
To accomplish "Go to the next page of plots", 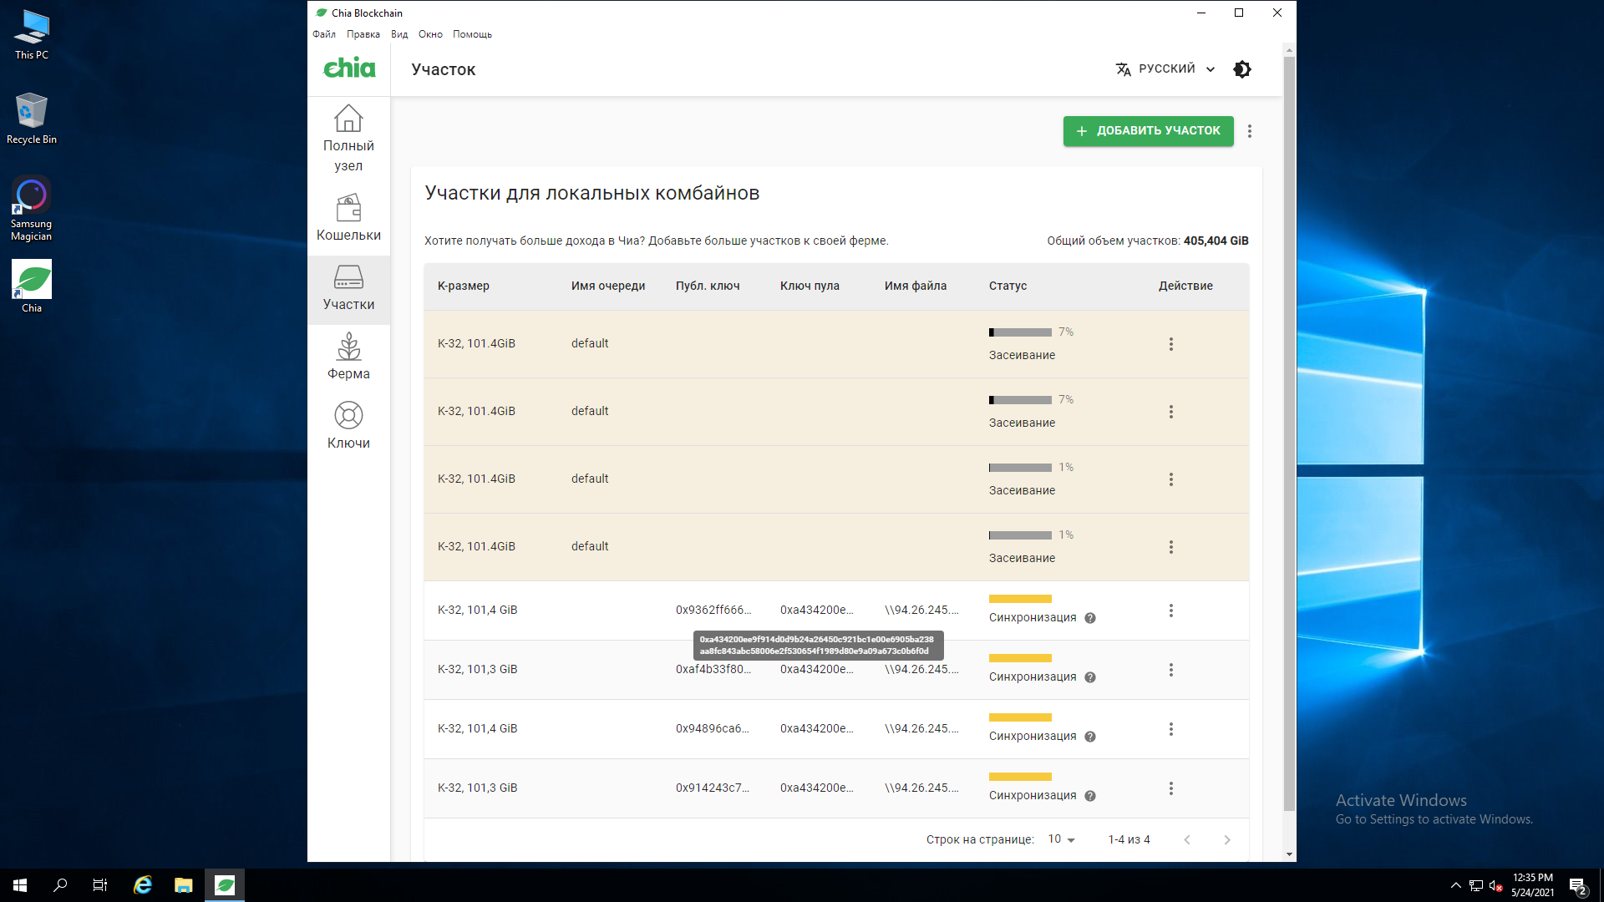I will click(x=1227, y=839).
